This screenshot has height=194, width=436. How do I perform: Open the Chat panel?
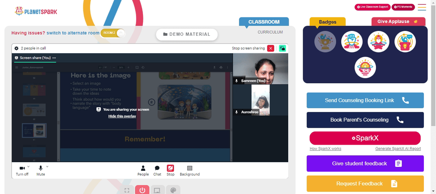click(x=157, y=170)
